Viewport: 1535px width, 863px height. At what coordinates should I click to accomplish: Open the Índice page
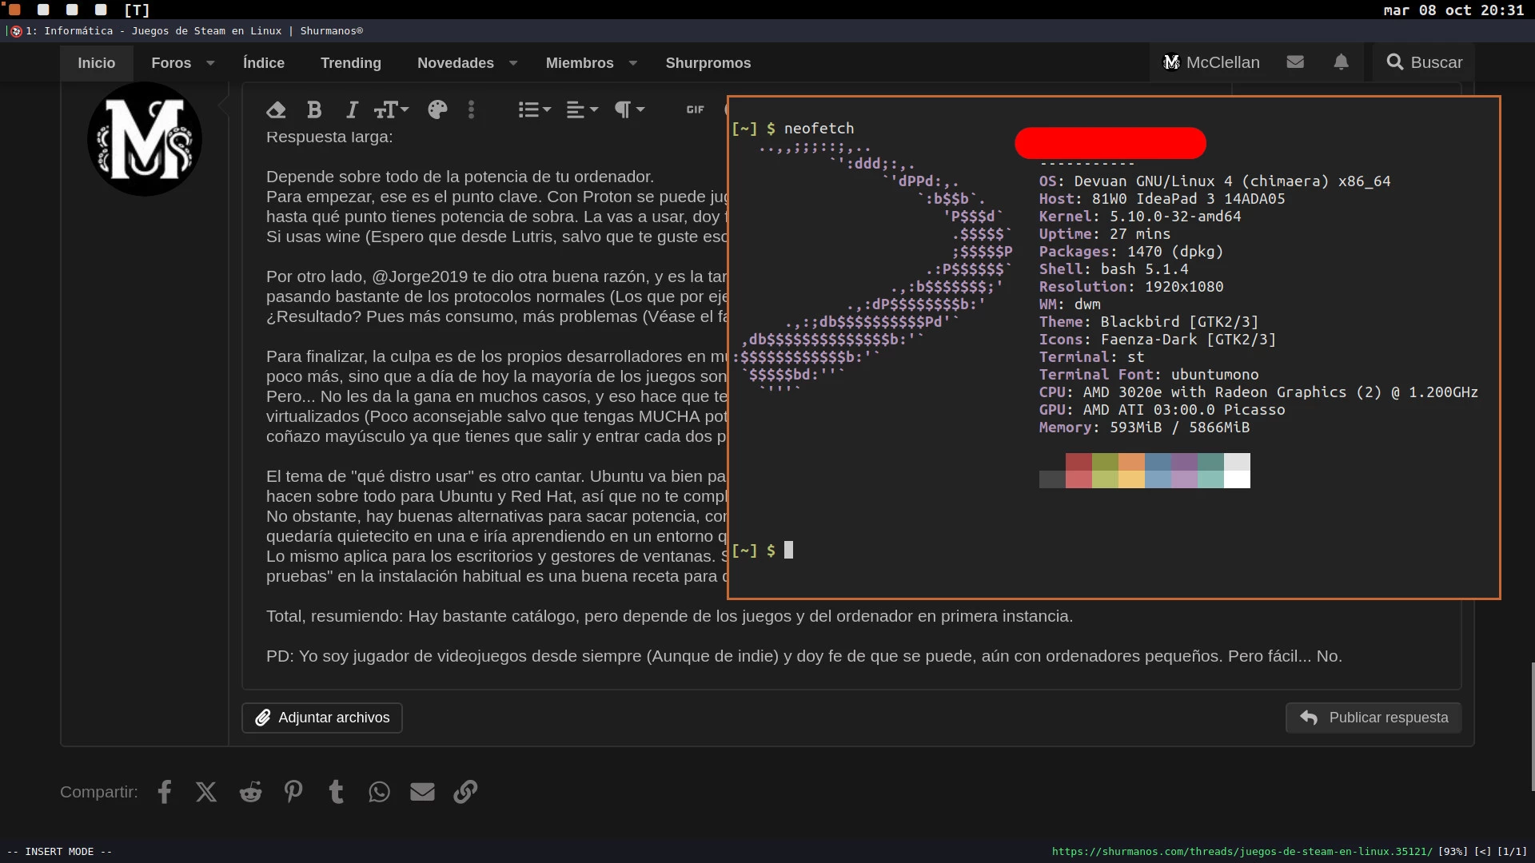point(264,62)
